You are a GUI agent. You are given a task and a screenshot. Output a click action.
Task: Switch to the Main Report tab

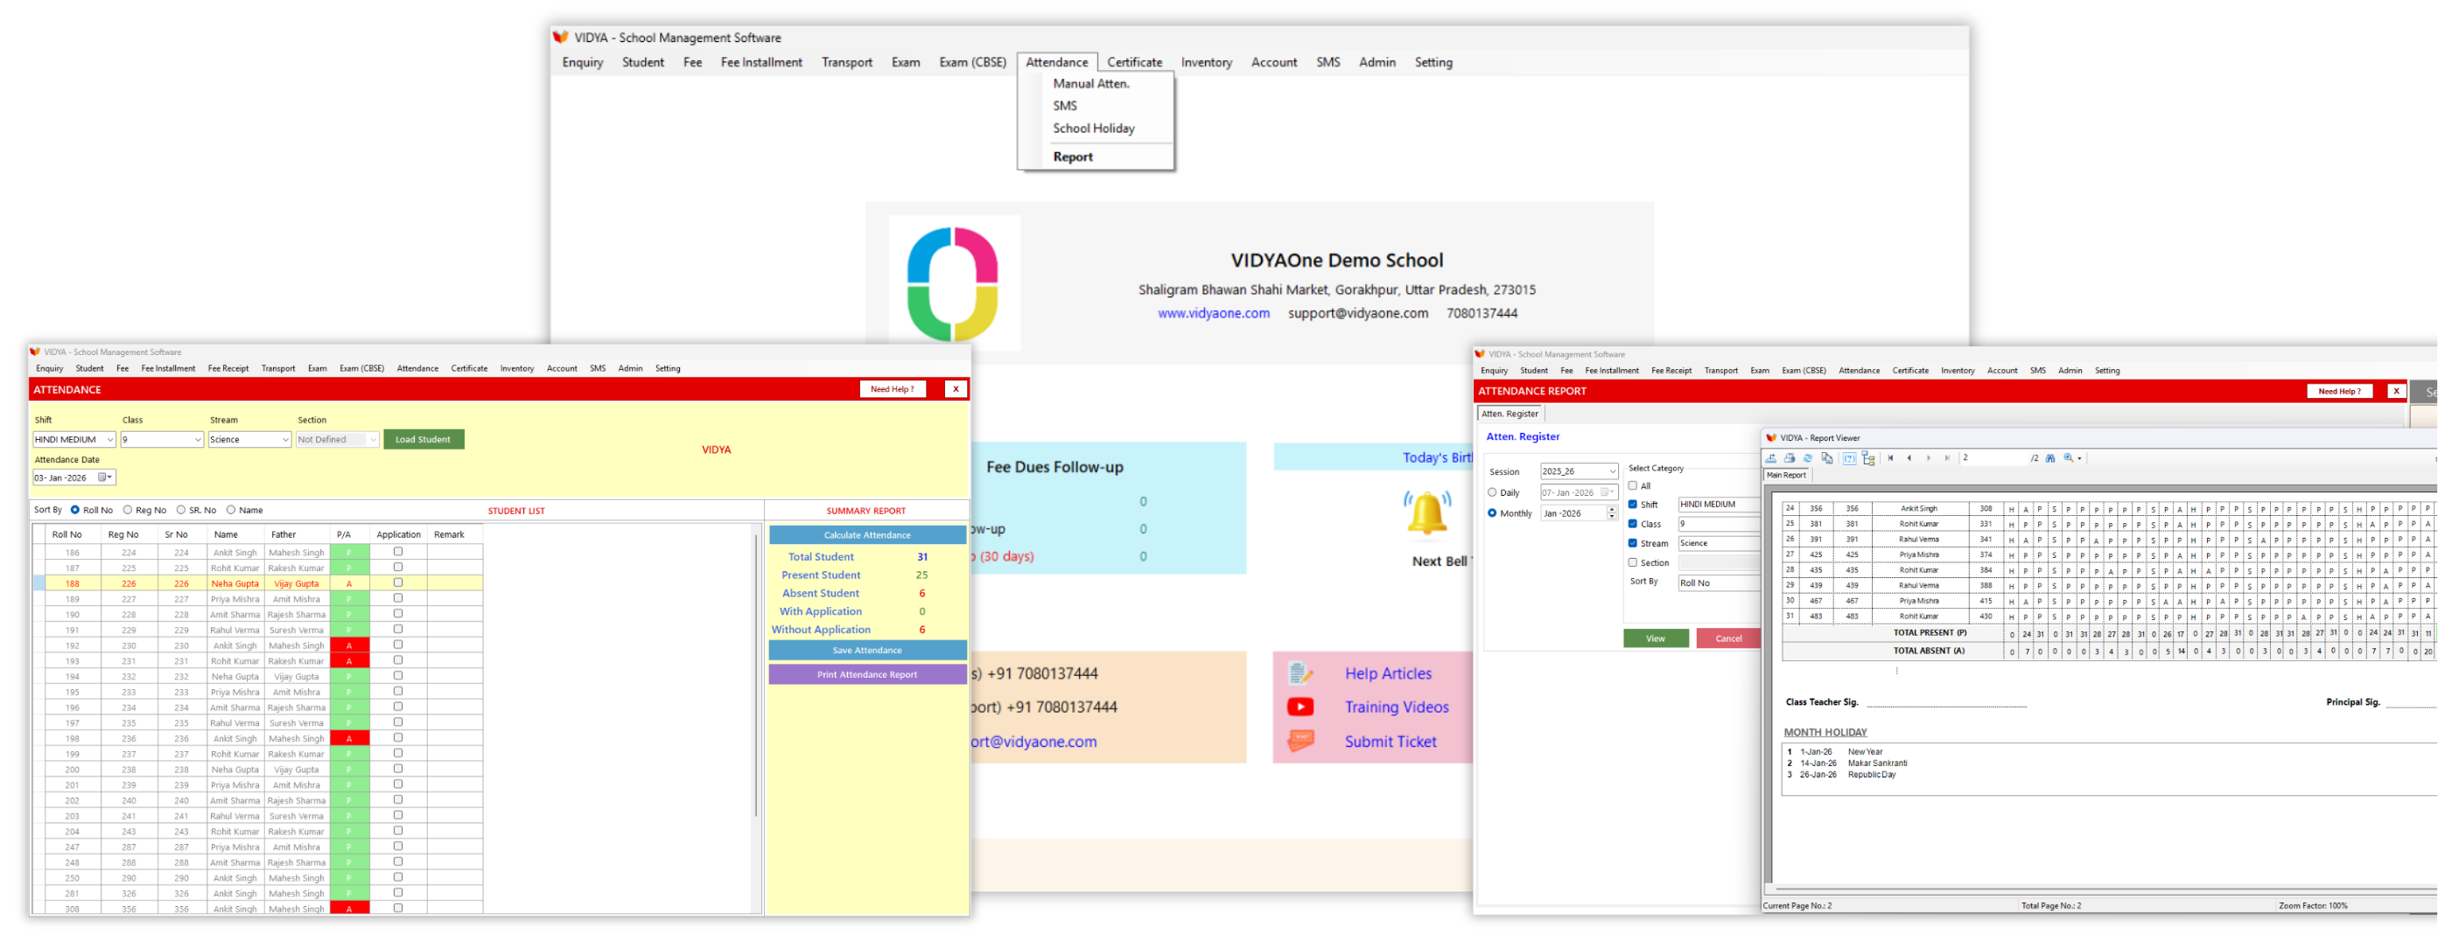1786,476
